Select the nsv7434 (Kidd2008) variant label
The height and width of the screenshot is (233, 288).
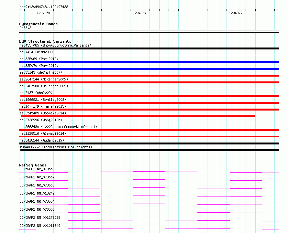(37, 52)
